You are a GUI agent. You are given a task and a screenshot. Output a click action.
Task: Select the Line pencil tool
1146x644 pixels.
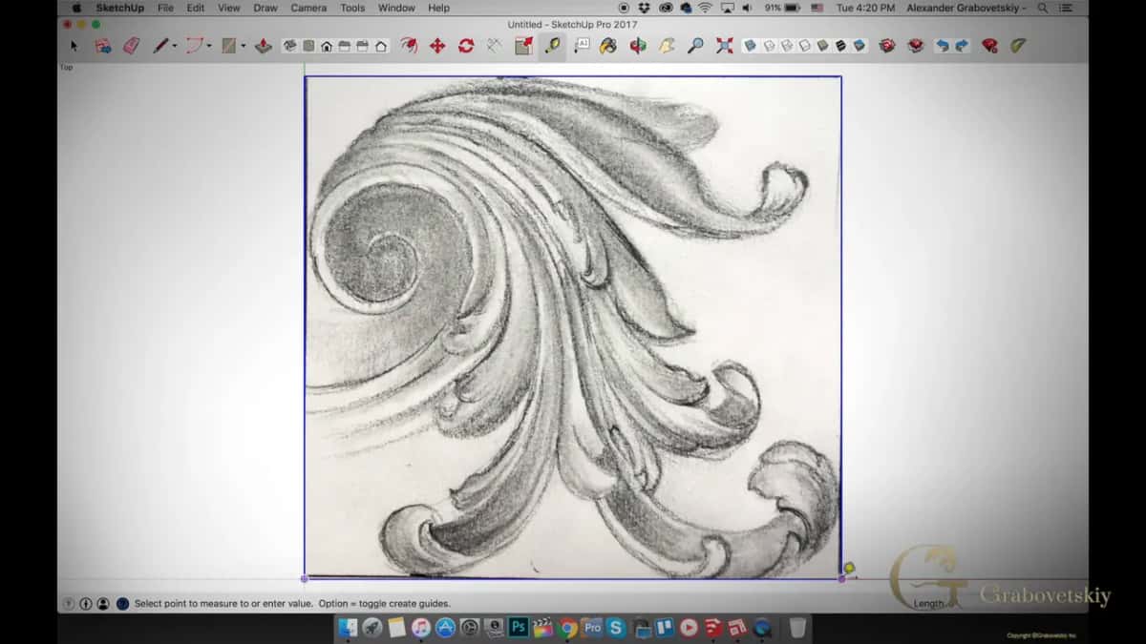coord(160,46)
